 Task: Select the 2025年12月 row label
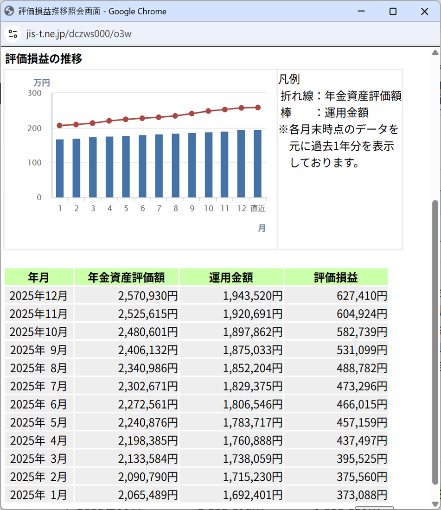[x=39, y=295]
